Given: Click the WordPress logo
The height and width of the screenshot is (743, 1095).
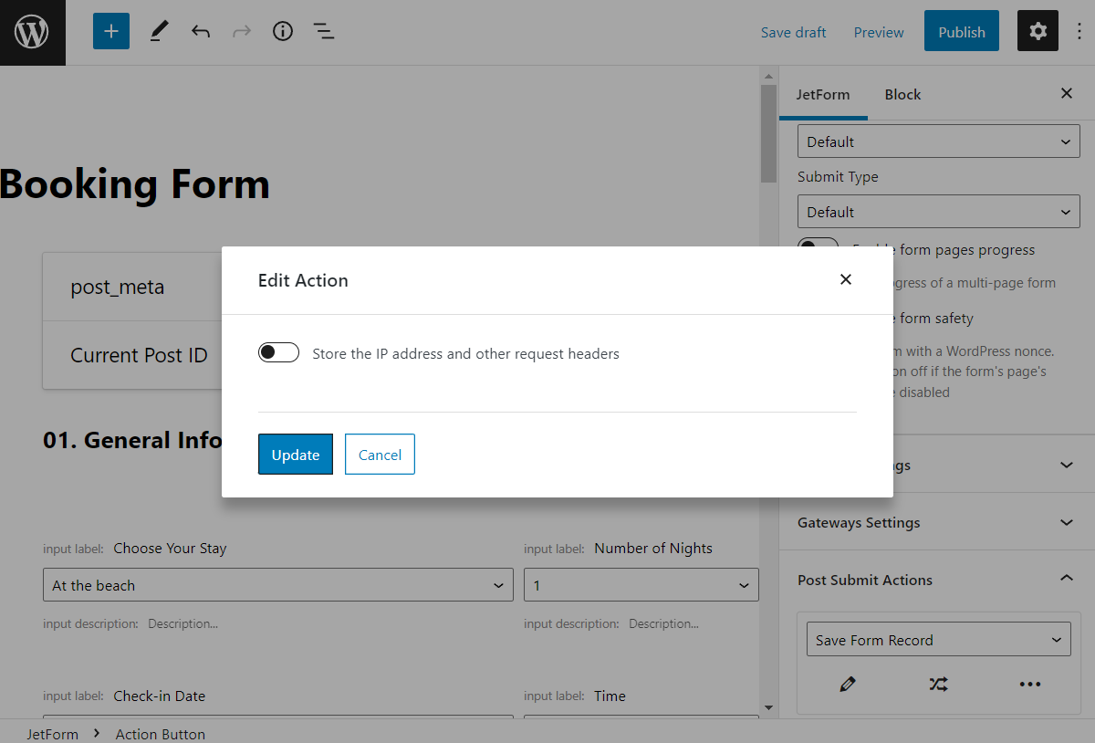Looking at the screenshot, I should tap(32, 32).
